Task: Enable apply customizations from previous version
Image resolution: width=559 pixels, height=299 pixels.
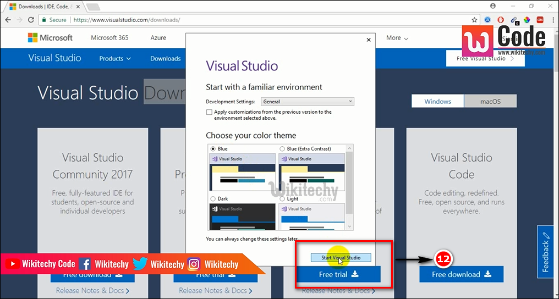Action: [209, 112]
